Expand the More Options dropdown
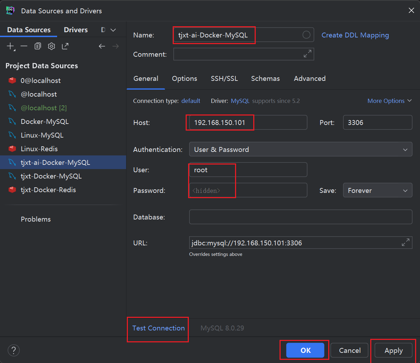420x363 pixels. (390, 101)
